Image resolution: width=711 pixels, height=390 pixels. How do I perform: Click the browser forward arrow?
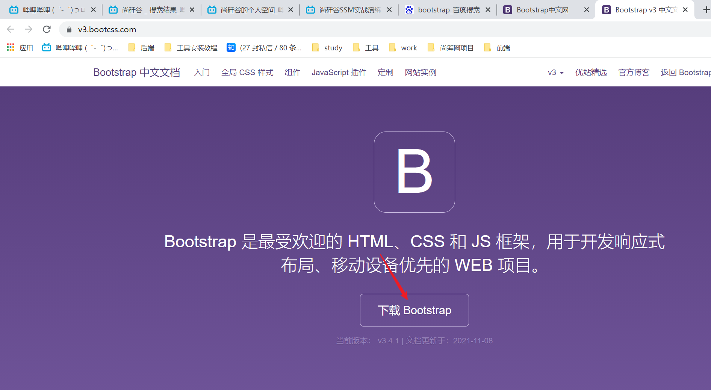(x=29, y=29)
